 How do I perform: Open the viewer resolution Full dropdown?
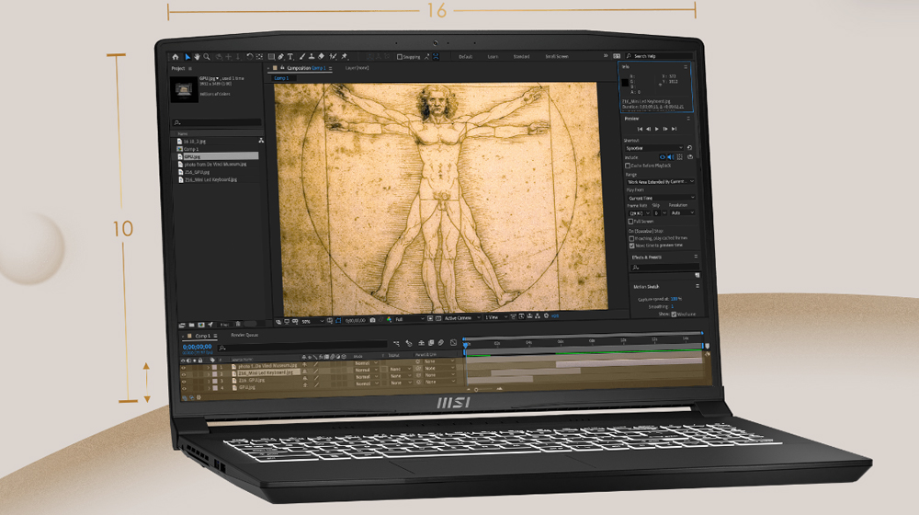point(409,319)
